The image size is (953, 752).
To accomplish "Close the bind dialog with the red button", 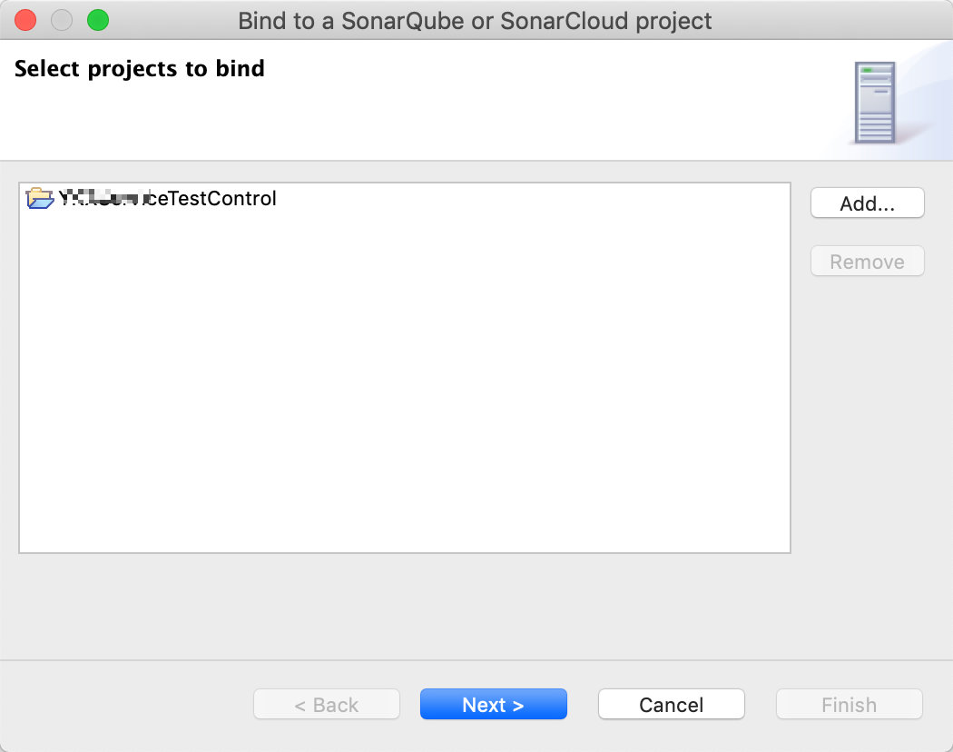I will (x=25, y=20).
